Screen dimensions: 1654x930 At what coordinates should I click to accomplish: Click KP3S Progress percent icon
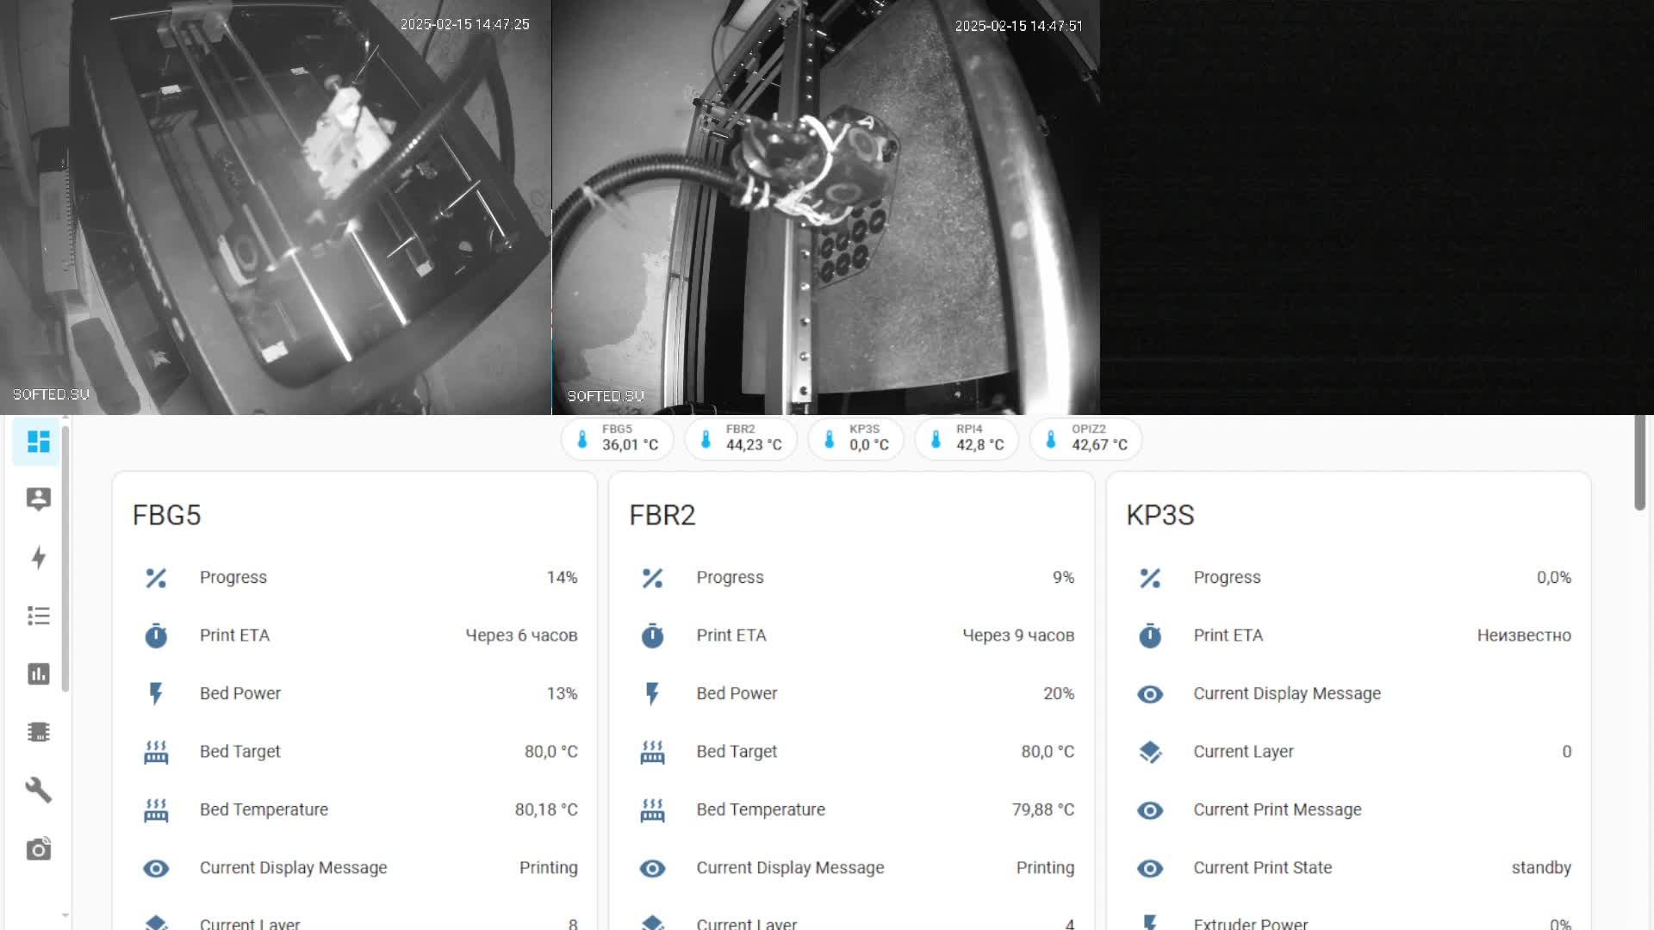click(1150, 578)
